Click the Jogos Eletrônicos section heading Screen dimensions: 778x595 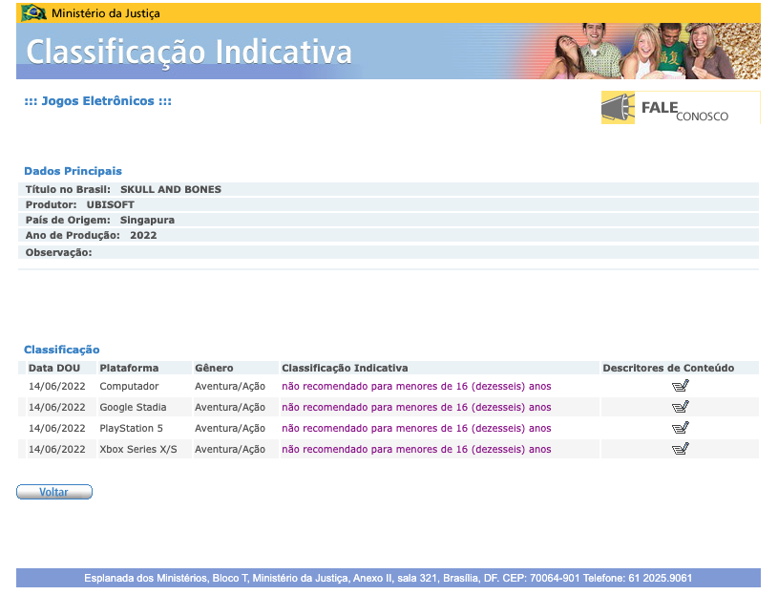click(x=97, y=101)
